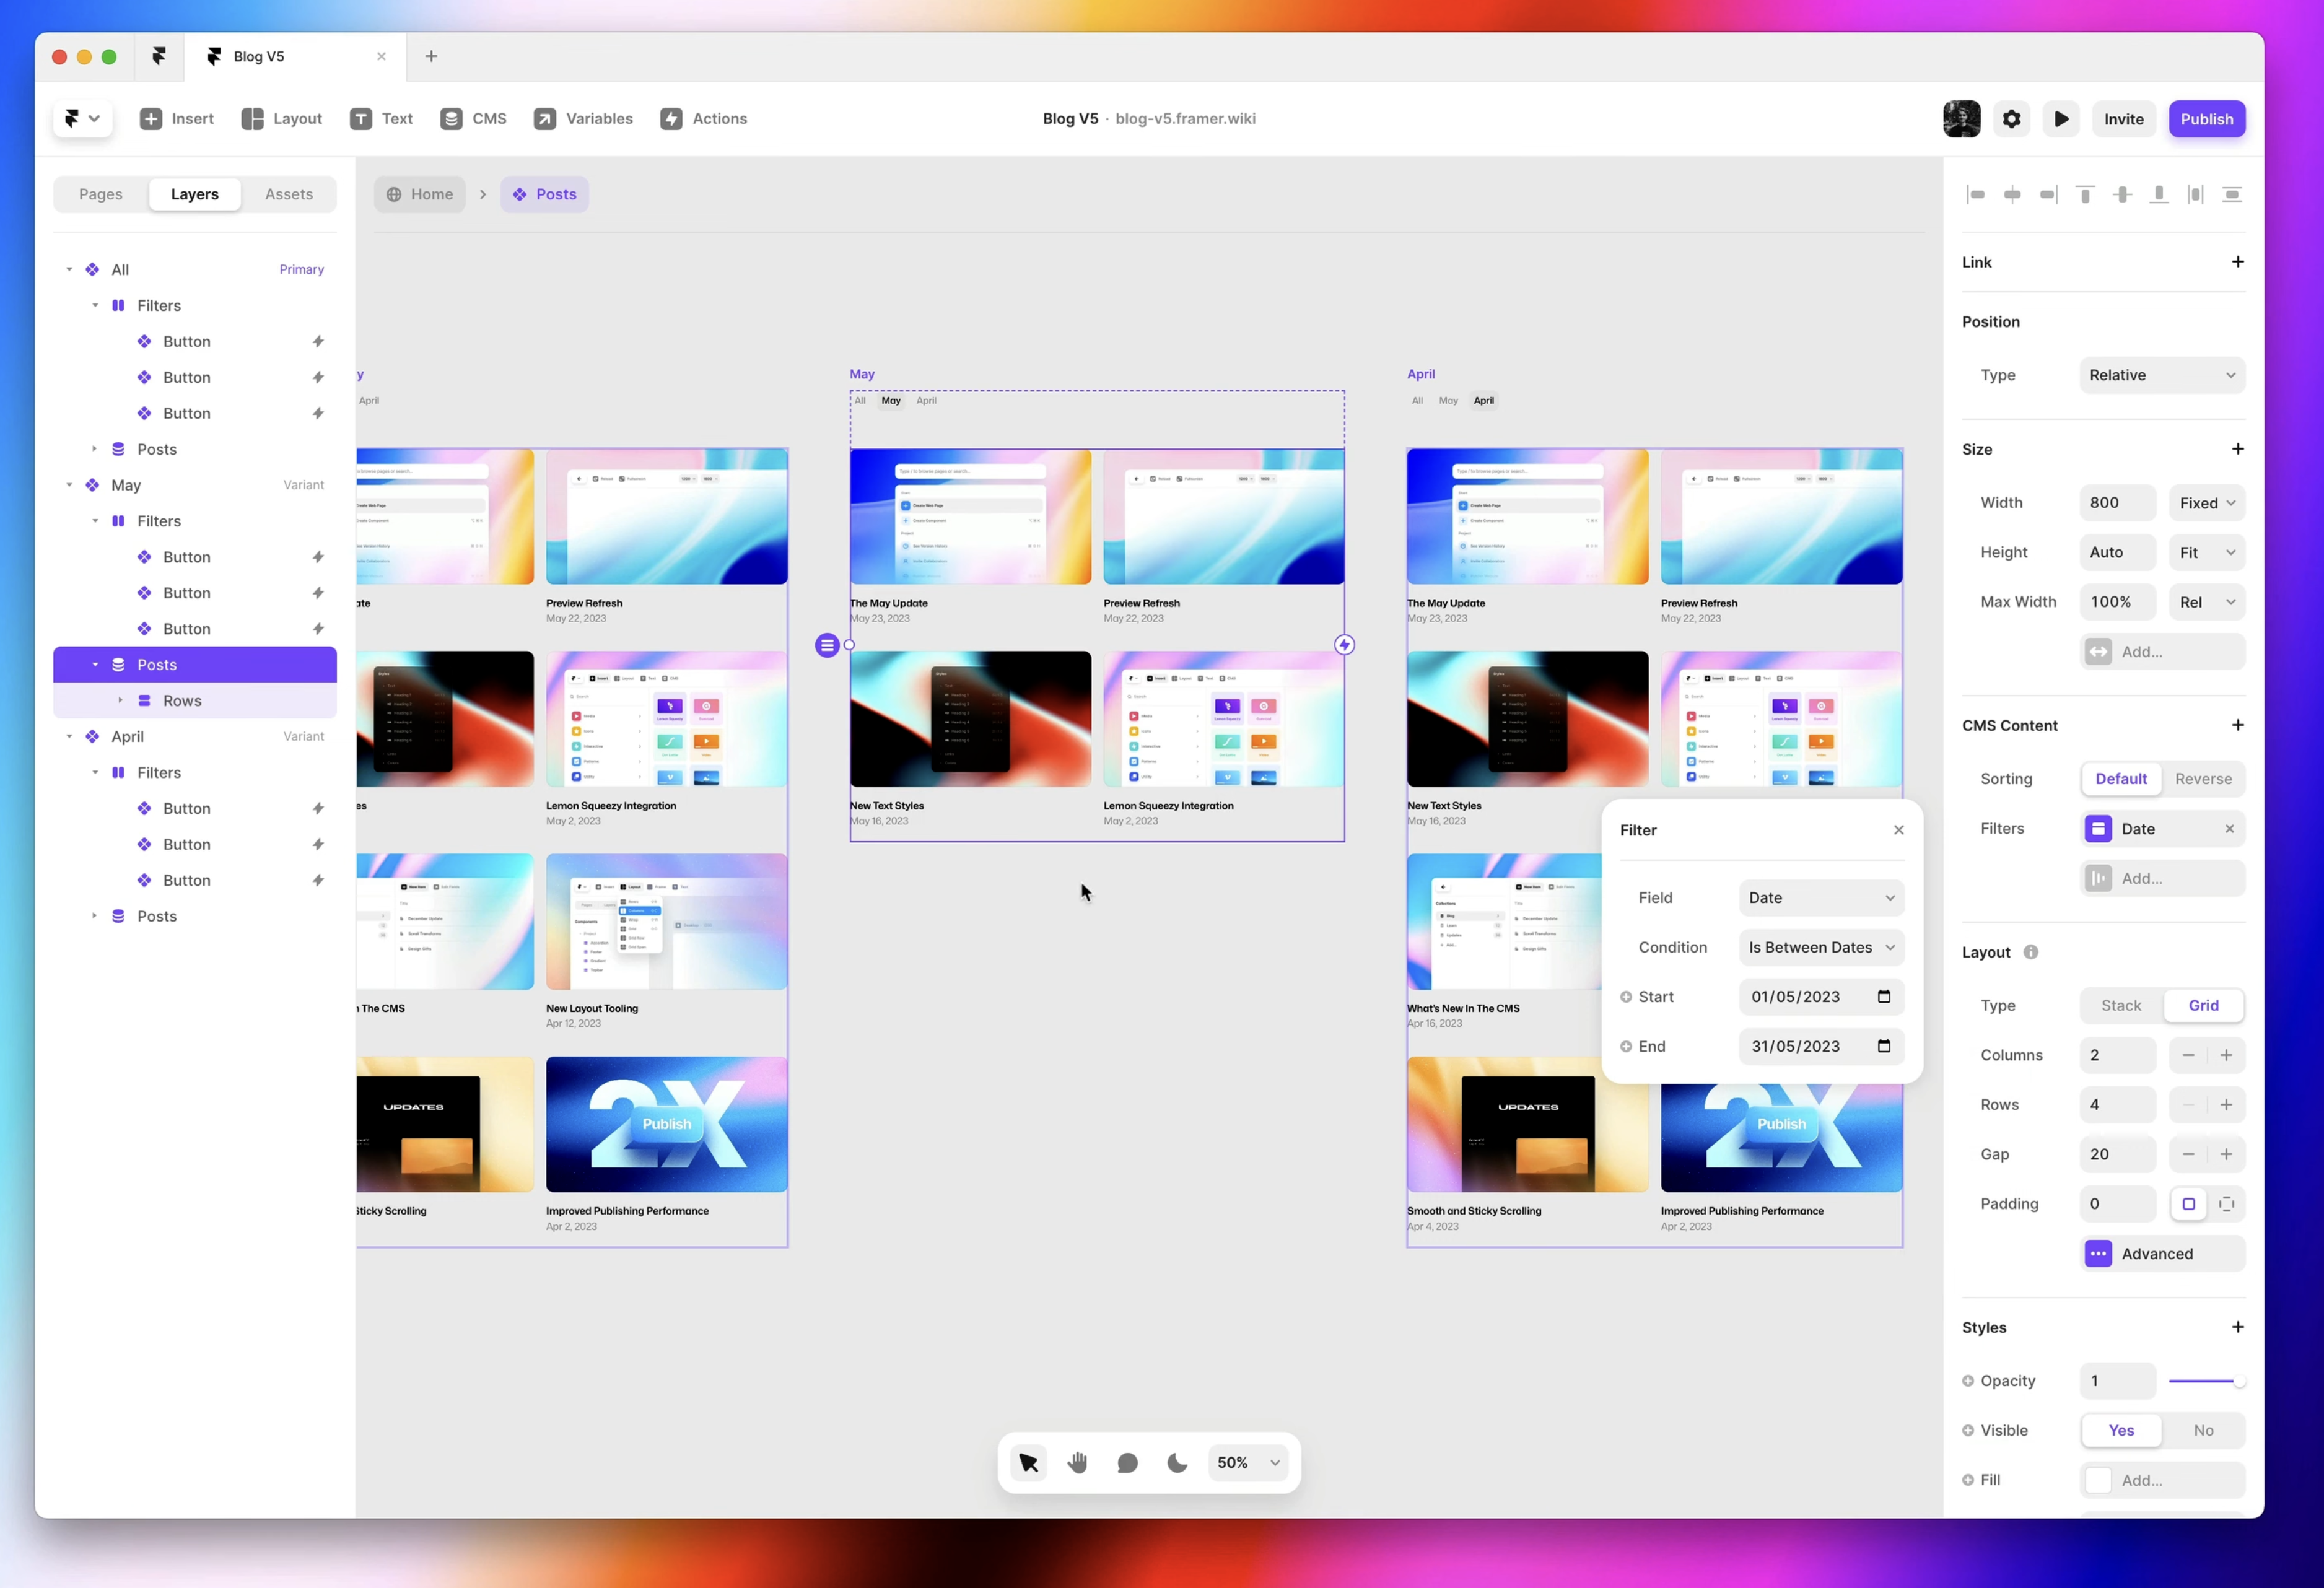Open the Position Type Relative dropdown
The width and height of the screenshot is (2324, 1588).
(x=2161, y=375)
